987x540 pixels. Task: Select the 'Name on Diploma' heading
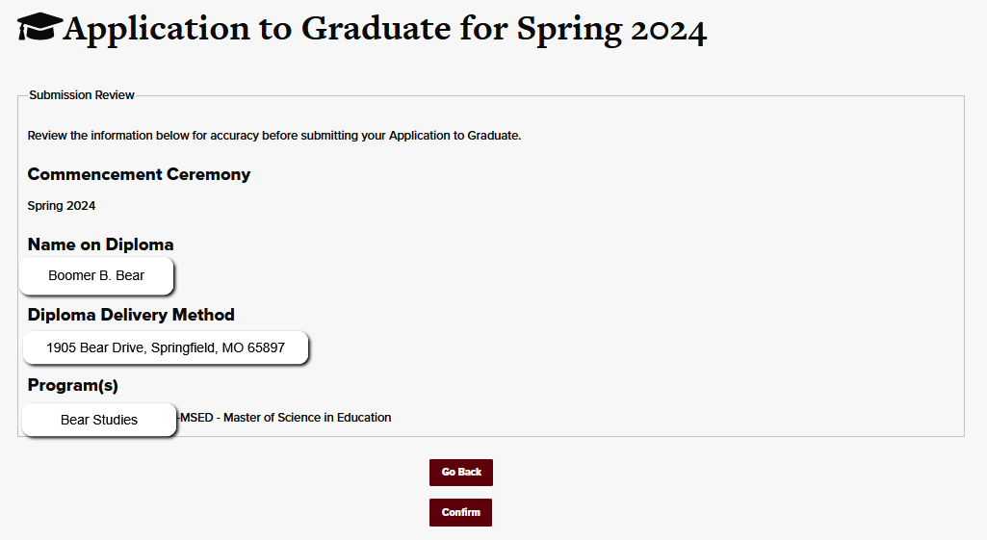(100, 244)
